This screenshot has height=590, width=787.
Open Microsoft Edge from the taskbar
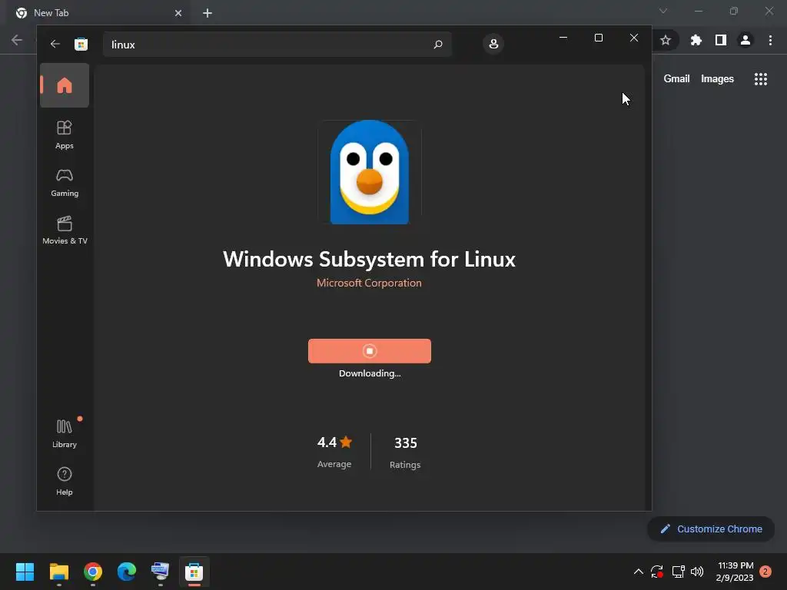click(x=127, y=572)
